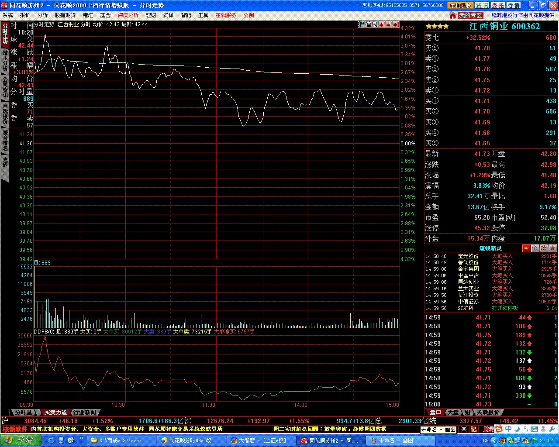Switch to the 盘口 tab
The width and height of the screenshot is (559, 447).
point(435,412)
